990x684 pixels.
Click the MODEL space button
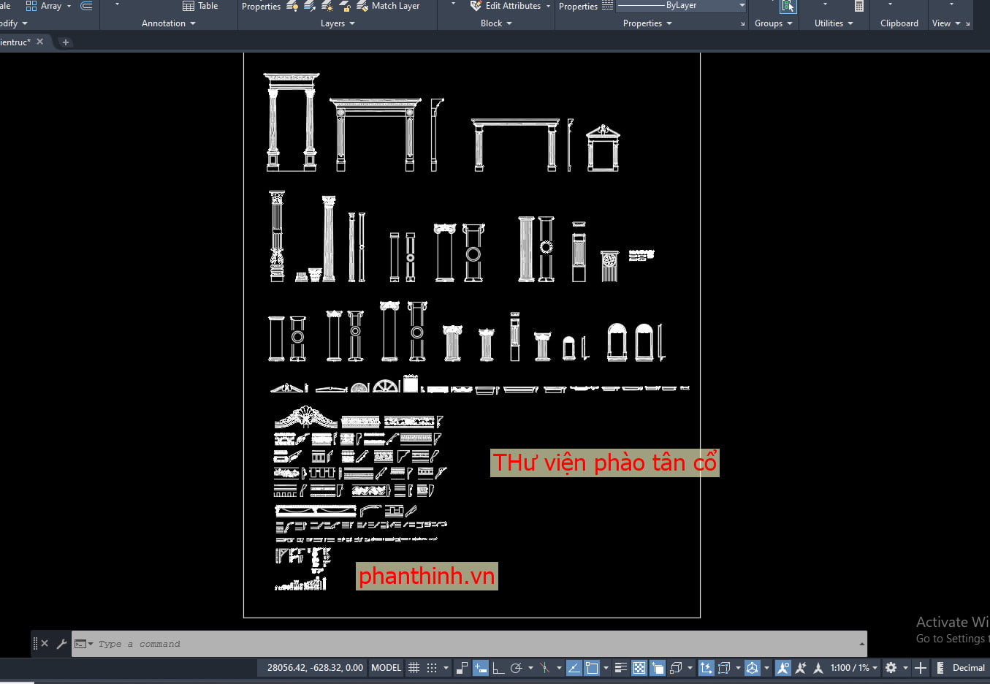386,668
